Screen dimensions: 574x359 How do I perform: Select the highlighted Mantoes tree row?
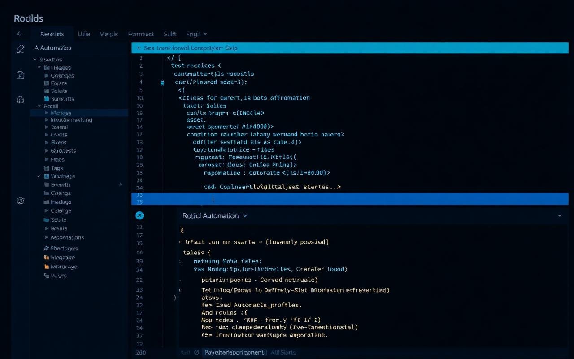[79, 113]
